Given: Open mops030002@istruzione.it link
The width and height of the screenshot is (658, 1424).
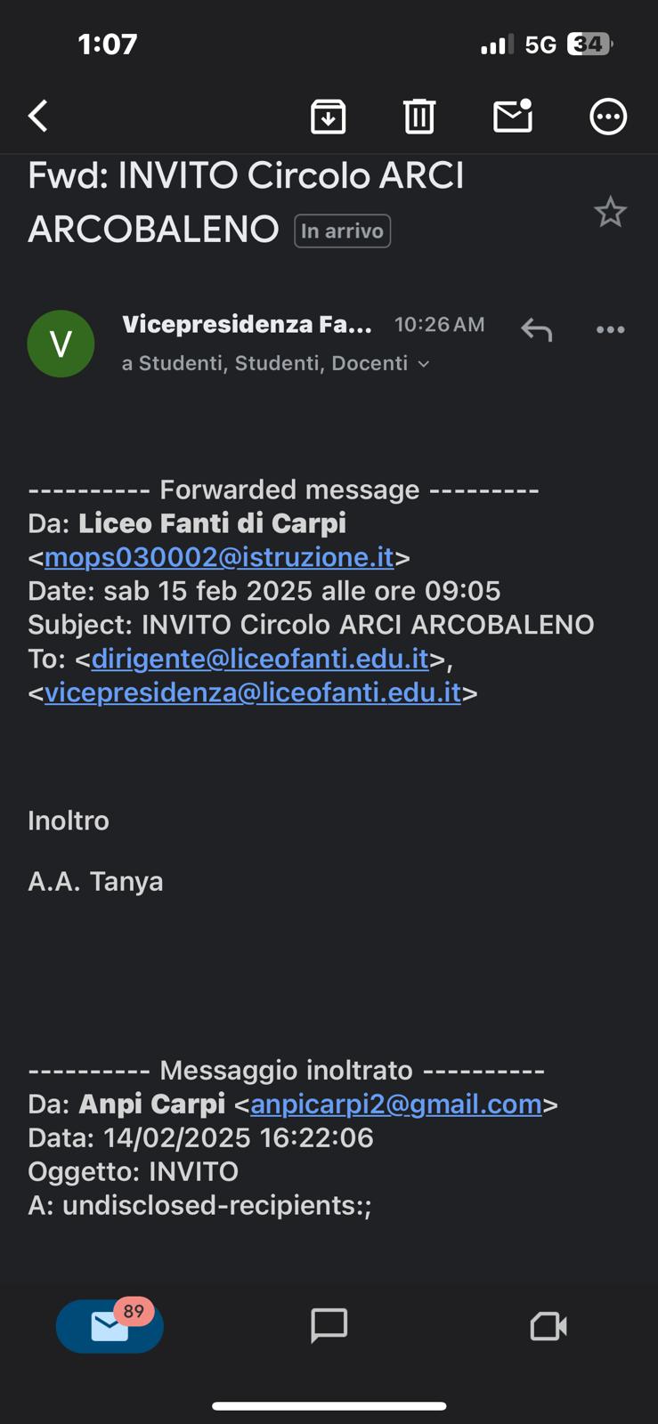Looking at the screenshot, I should [219, 557].
